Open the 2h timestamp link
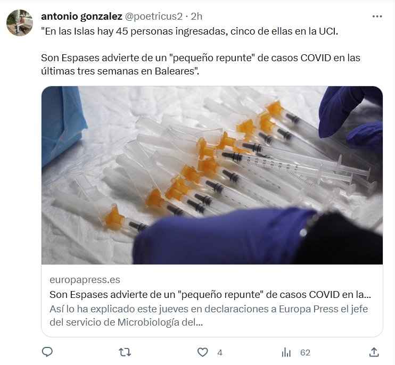Screen dimensions: 395x365 [x=196, y=16]
